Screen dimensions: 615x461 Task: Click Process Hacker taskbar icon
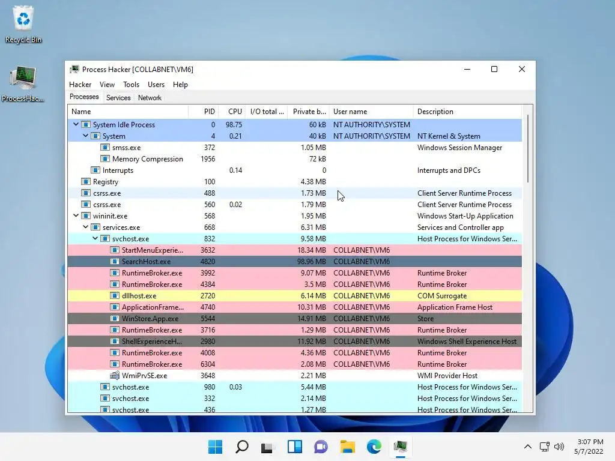click(400, 447)
